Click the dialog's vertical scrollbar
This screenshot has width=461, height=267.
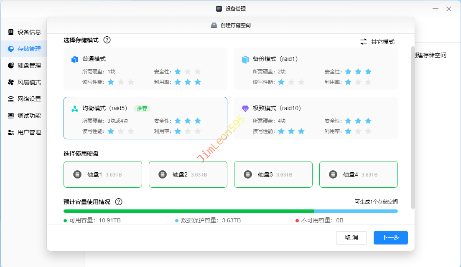point(413,125)
